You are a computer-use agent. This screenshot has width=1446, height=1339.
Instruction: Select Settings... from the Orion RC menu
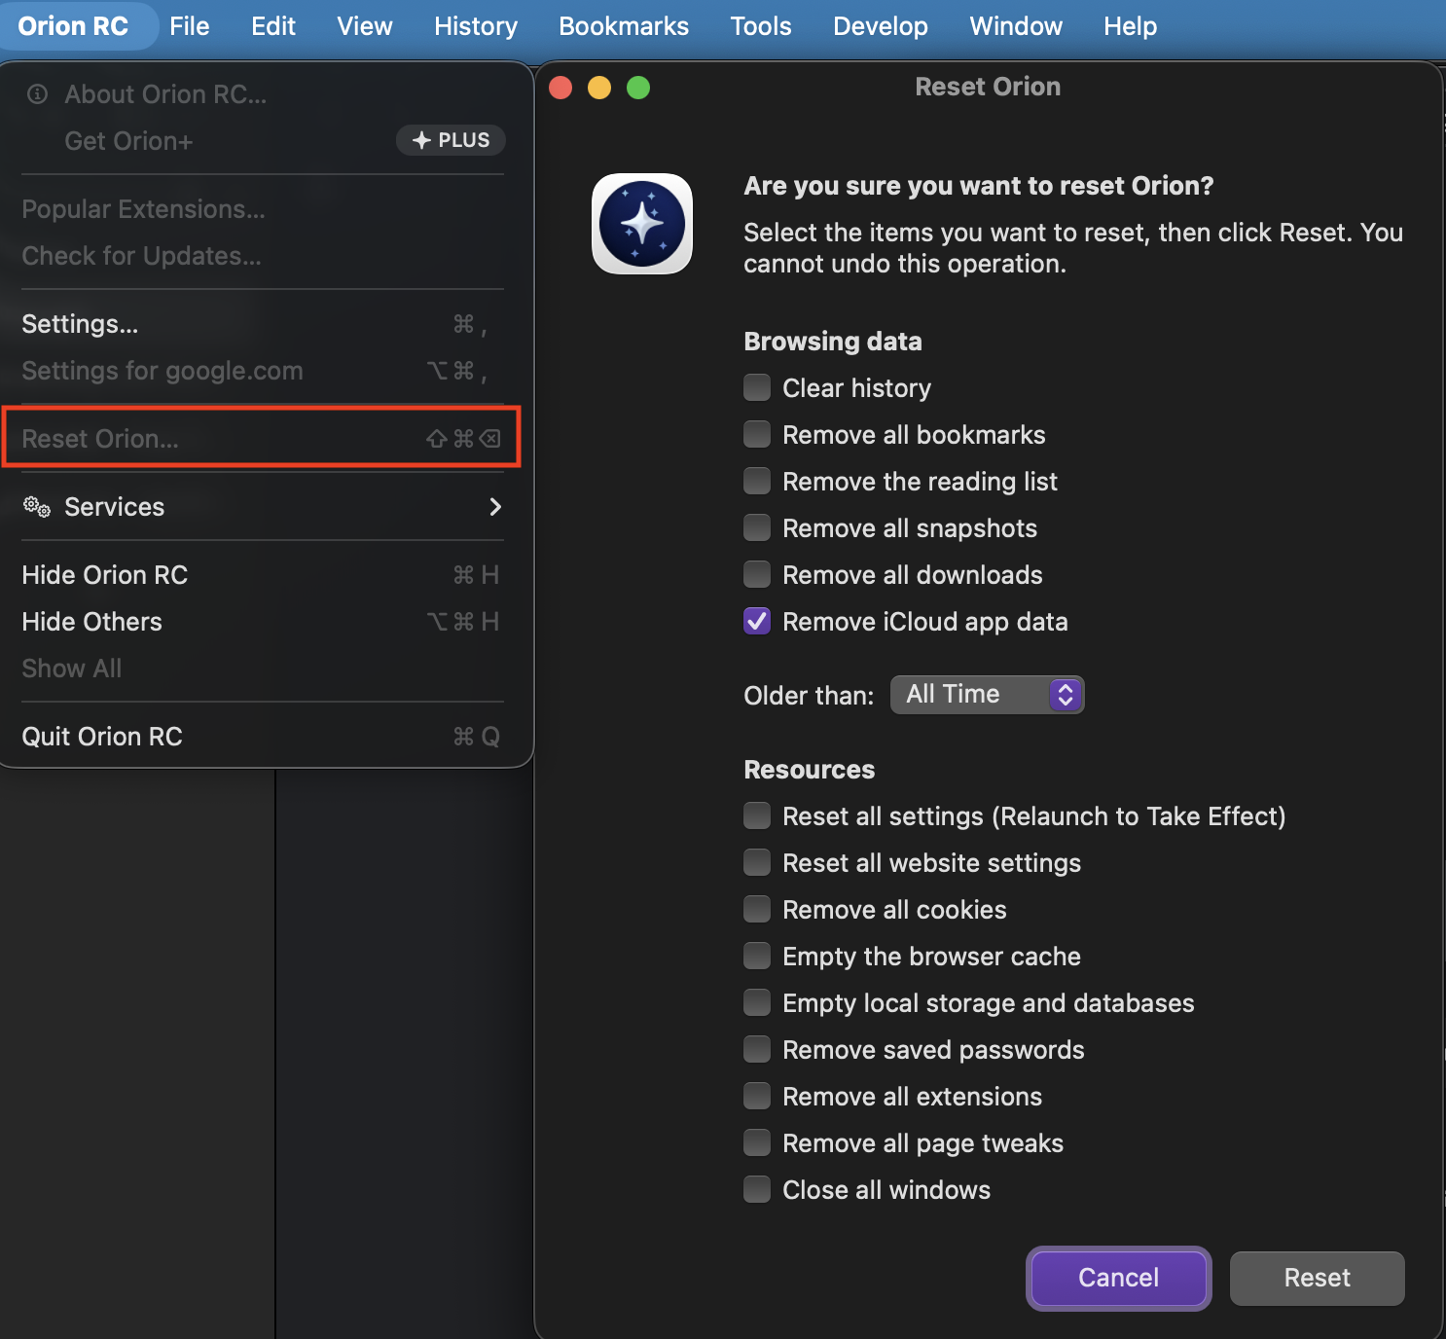80,324
